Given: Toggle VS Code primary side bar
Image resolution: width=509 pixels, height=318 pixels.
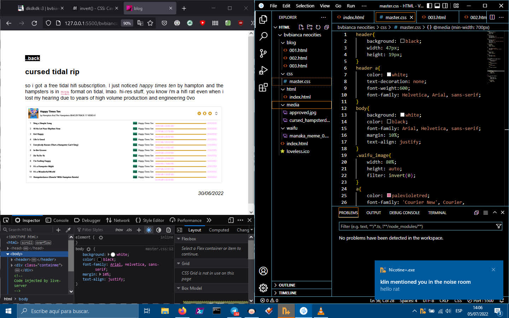Looking at the screenshot, I should coord(429,6).
